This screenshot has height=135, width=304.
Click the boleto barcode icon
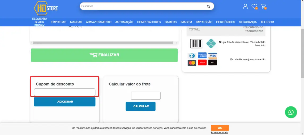[196, 43]
